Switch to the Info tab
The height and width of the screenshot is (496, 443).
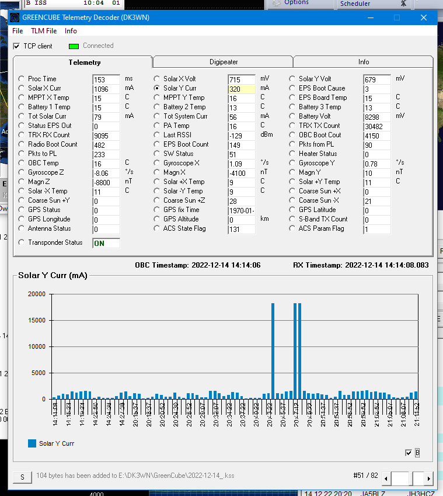pos(364,62)
